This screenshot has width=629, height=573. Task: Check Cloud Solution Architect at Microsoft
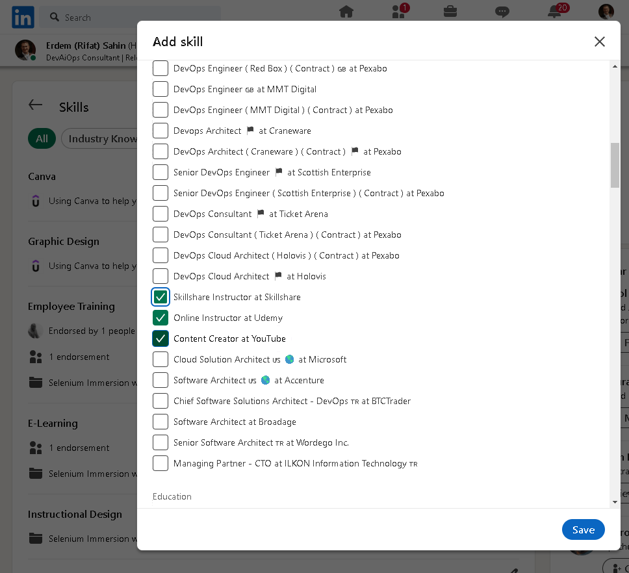click(x=160, y=359)
